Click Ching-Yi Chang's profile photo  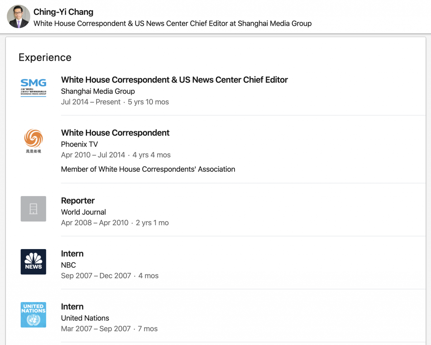pos(19,17)
